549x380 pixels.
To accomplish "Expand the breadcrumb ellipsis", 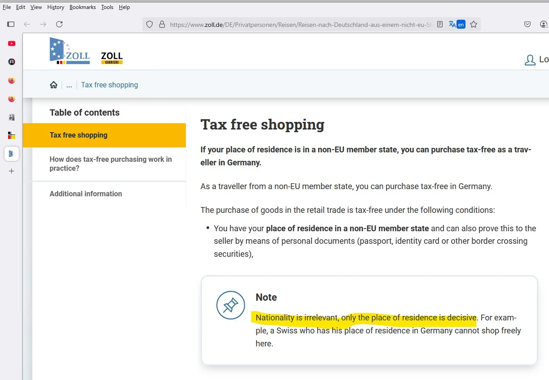I will point(69,85).
